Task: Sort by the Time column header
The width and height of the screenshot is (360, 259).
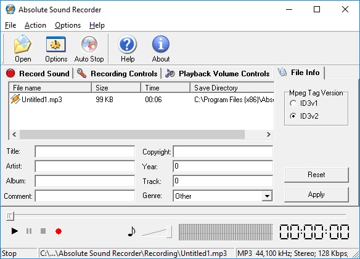Action: tap(166, 88)
